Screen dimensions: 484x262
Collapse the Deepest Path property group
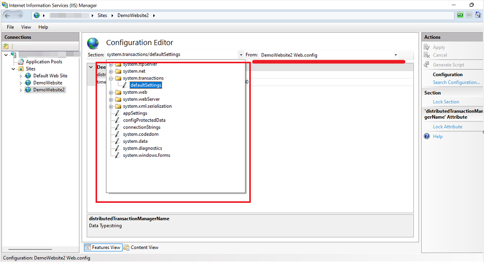[91, 67]
